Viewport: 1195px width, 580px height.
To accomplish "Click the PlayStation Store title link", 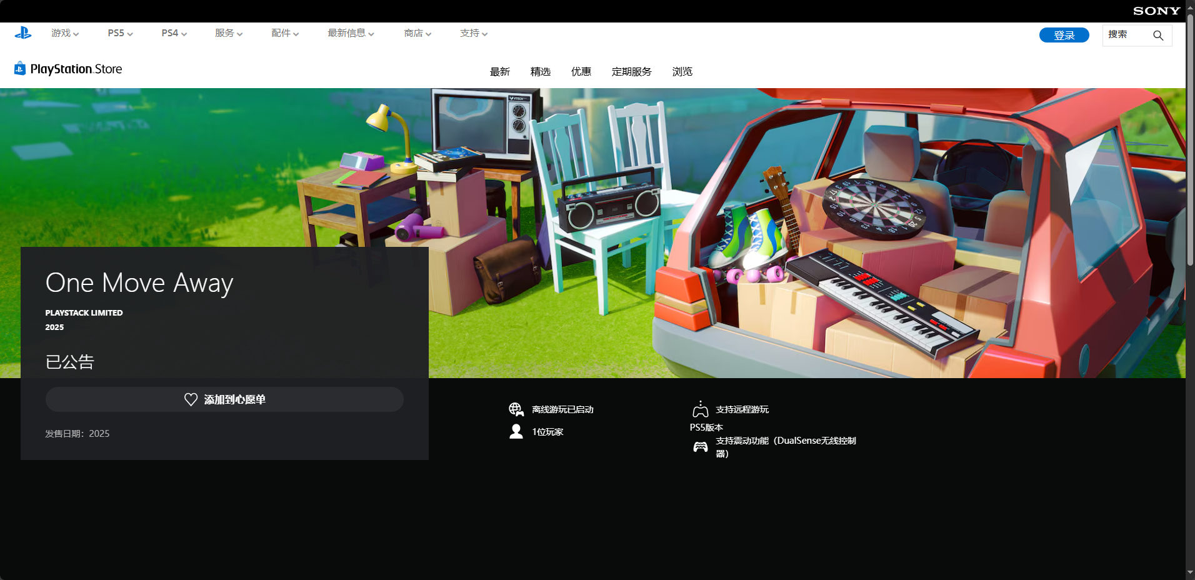I will pyautogui.click(x=76, y=69).
